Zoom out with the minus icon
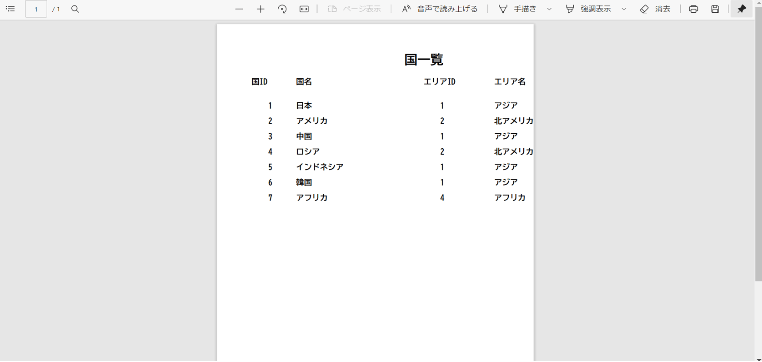 click(239, 9)
